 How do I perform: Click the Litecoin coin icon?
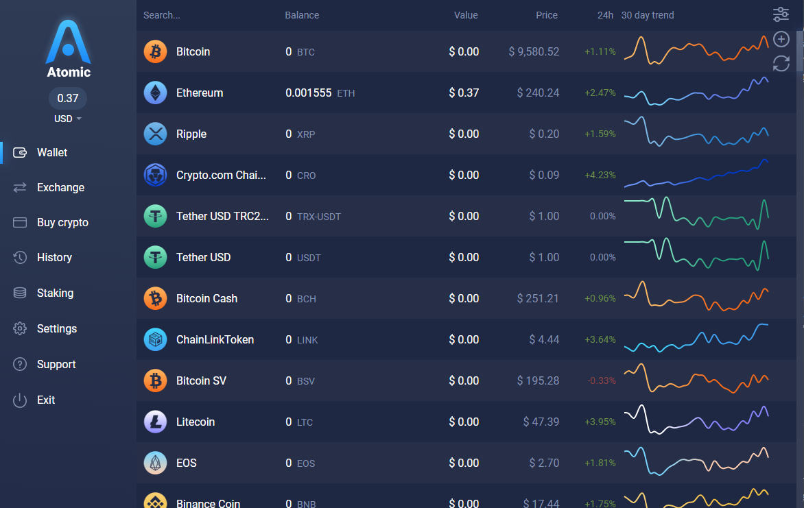(155, 422)
